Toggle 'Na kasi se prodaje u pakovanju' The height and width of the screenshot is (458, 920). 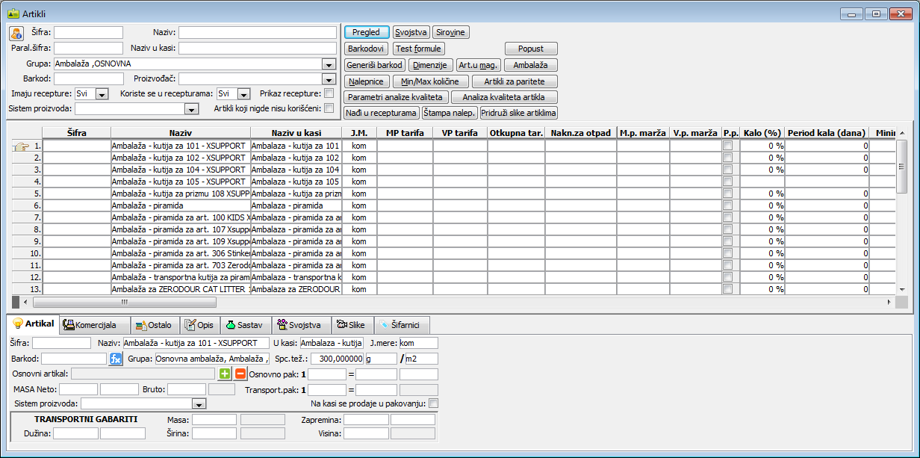[x=434, y=403]
